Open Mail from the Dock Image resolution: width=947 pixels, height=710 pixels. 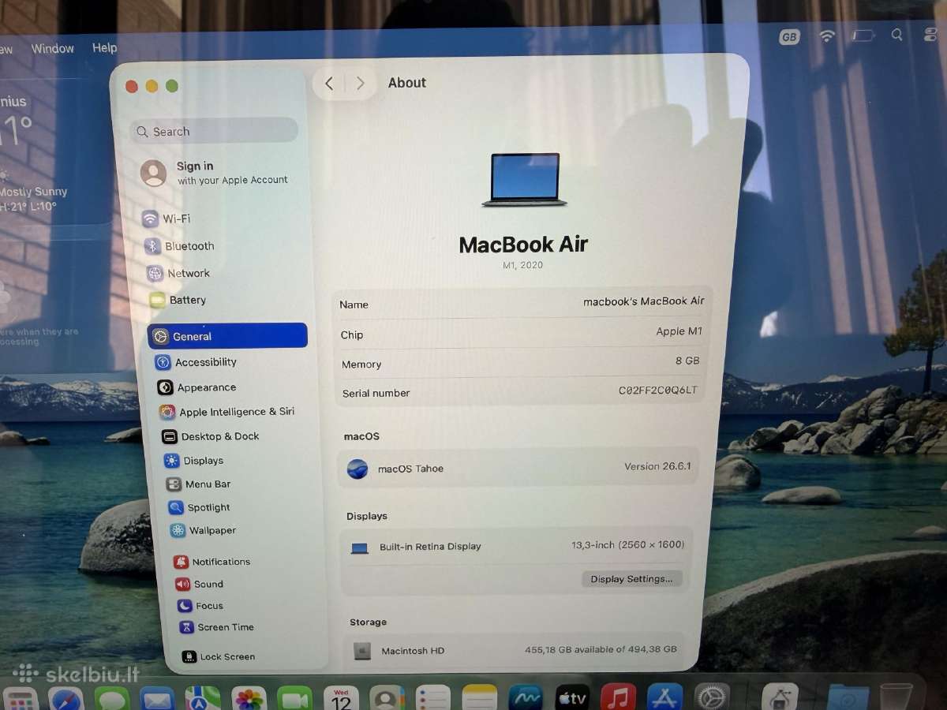(x=157, y=699)
